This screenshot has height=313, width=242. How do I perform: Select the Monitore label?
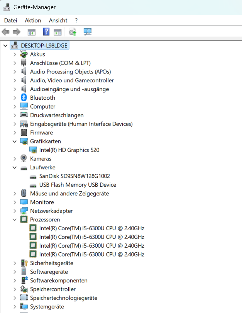[42, 202]
